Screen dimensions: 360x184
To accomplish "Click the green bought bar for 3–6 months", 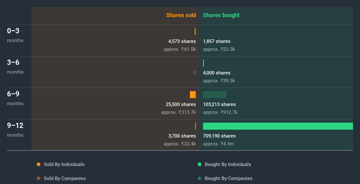I will coord(203,63).
